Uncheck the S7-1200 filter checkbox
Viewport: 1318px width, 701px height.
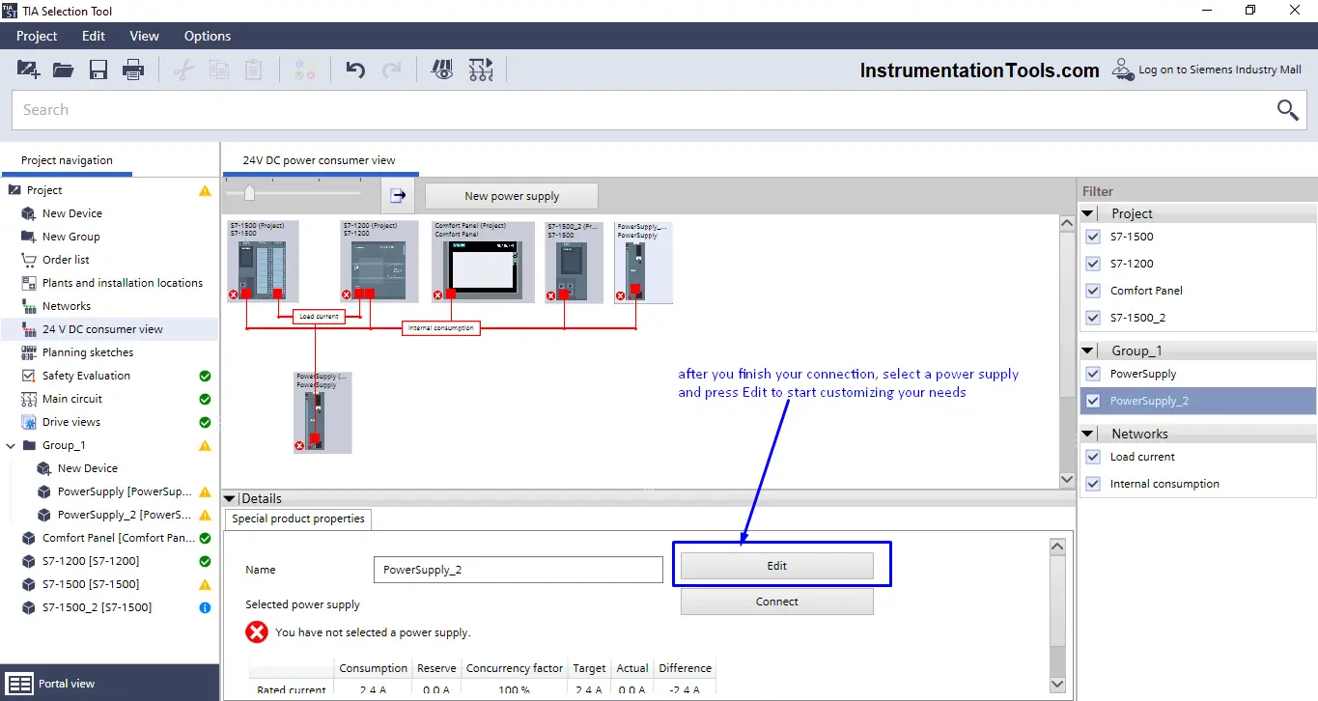click(1093, 264)
